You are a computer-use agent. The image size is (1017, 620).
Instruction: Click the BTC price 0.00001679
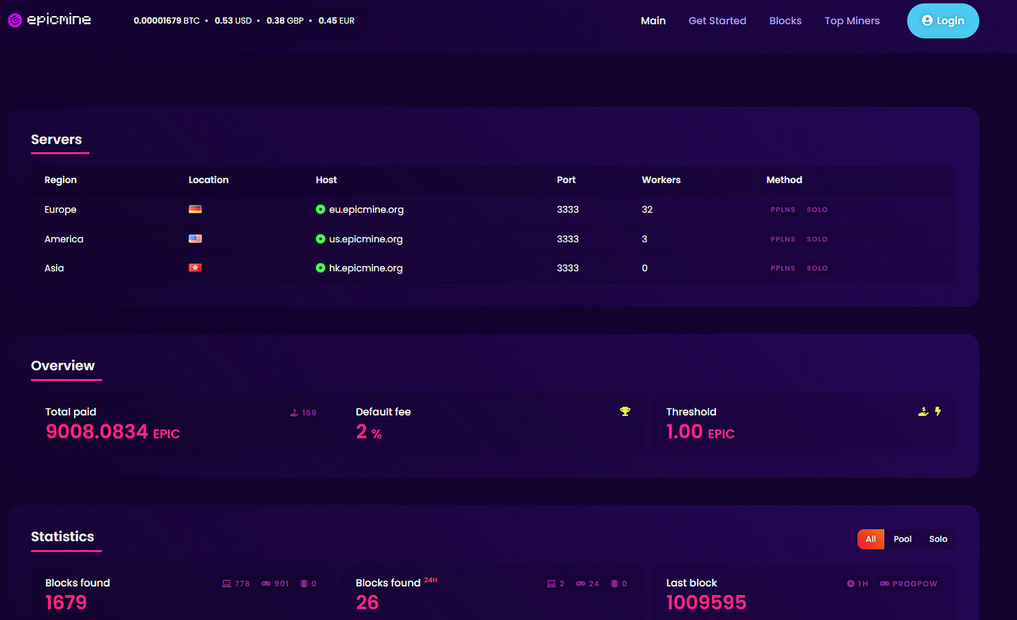coord(167,21)
